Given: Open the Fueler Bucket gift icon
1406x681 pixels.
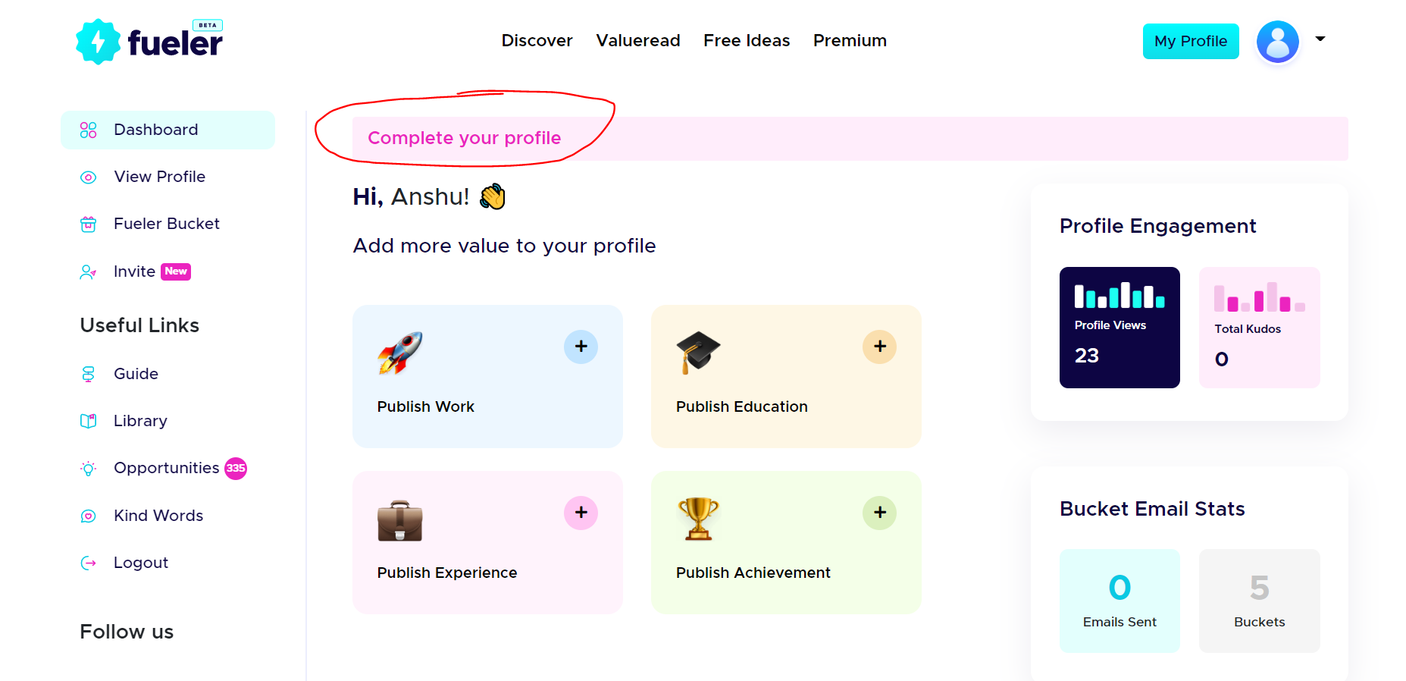Looking at the screenshot, I should pyautogui.click(x=88, y=223).
